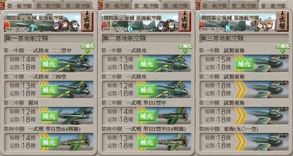This screenshot has height=156, width=293.
Task: Toggle the 出撃 sign in third air corps panel
Action: 282,21
